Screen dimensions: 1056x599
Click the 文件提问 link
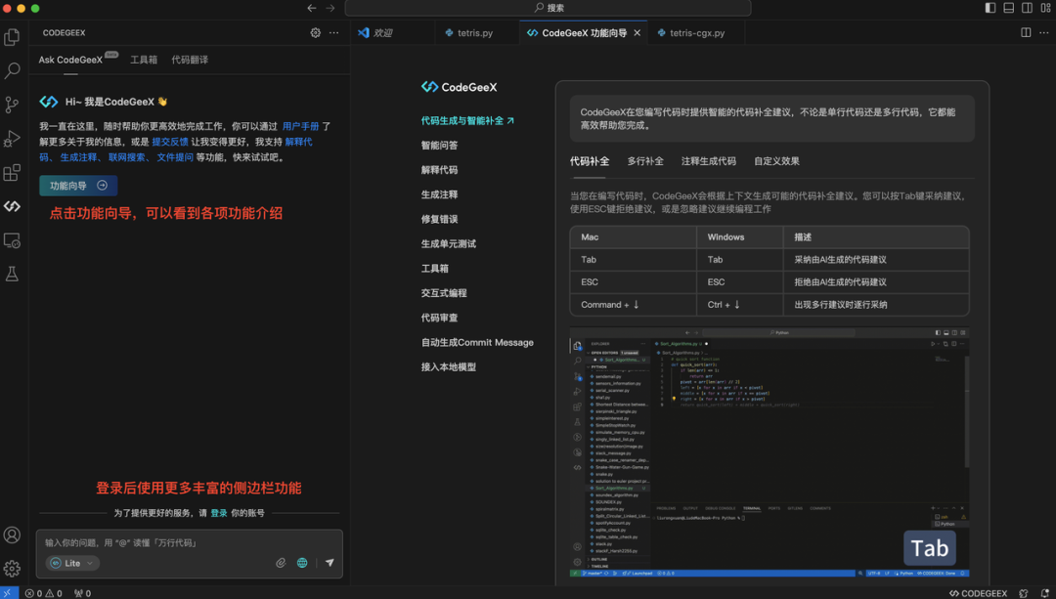[x=175, y=156]
